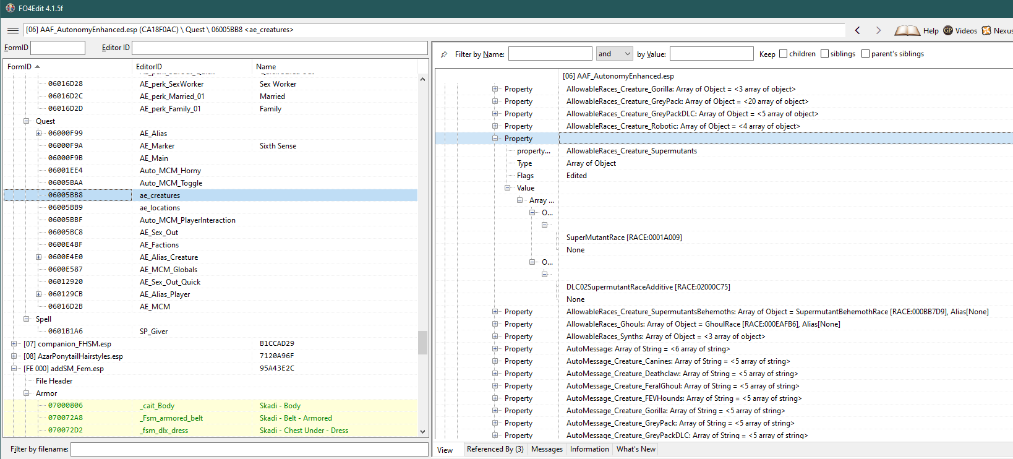Open the and/or filter combo box
Viewport: 1013px width, 459px height.
[x=614, y=54]
